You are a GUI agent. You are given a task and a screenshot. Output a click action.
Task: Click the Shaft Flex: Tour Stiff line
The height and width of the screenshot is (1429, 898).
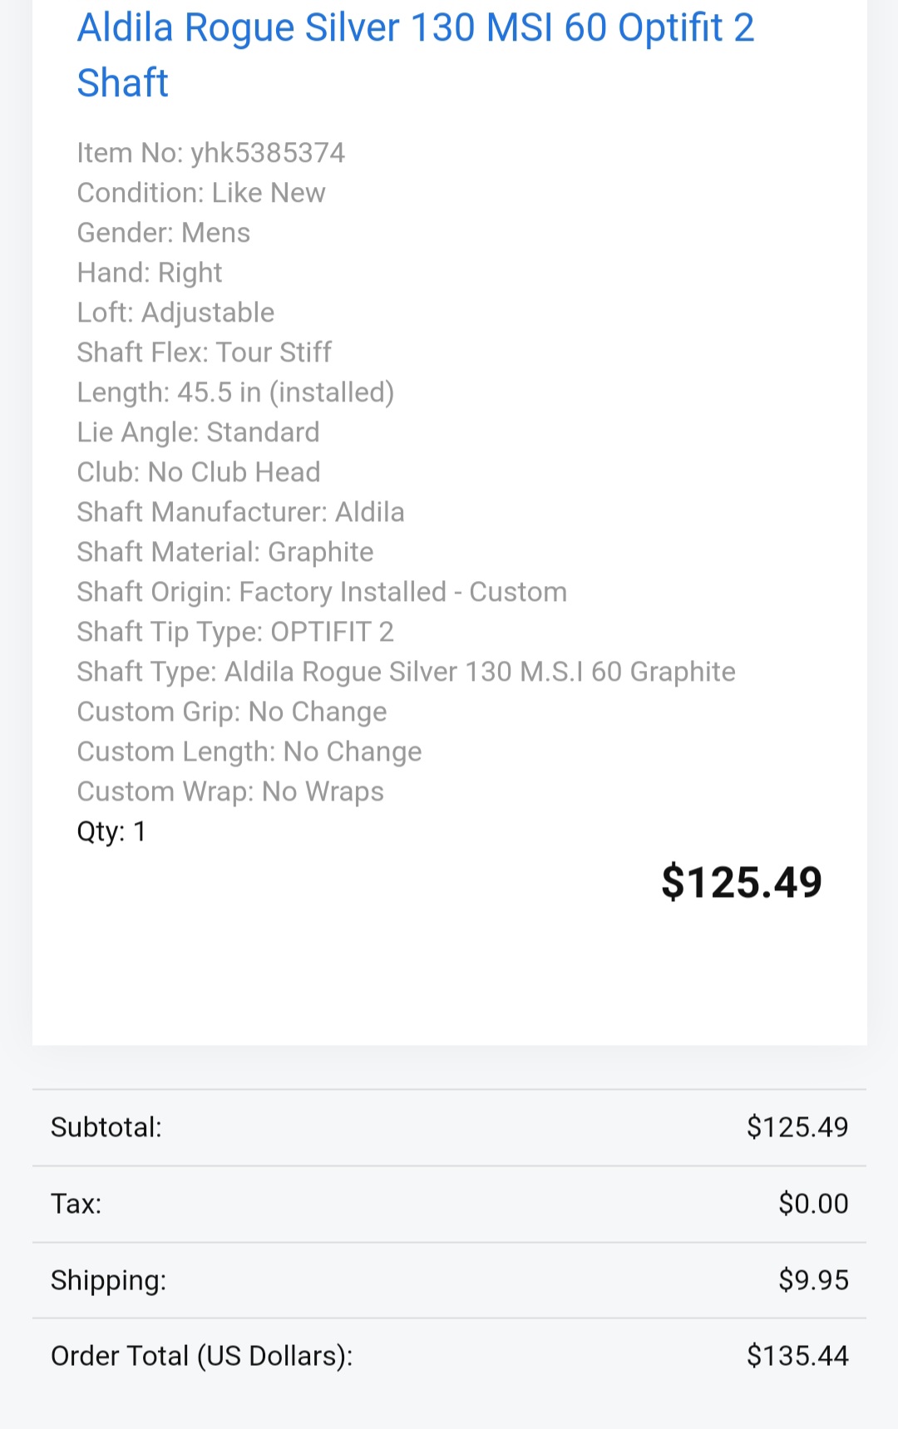point(204,352)
